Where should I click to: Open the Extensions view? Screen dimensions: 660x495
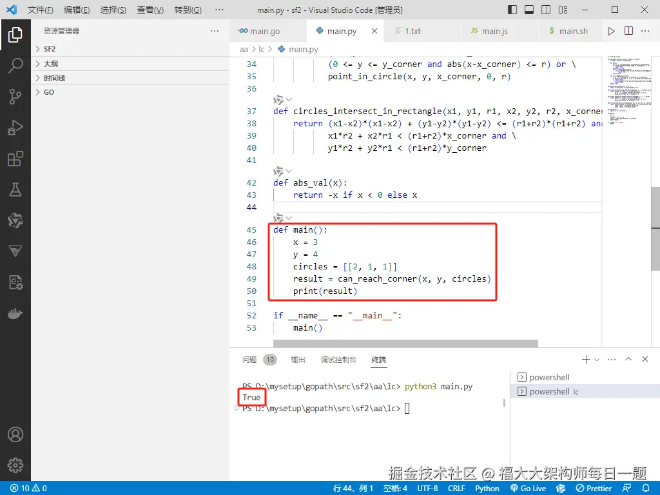coord(15,159)
